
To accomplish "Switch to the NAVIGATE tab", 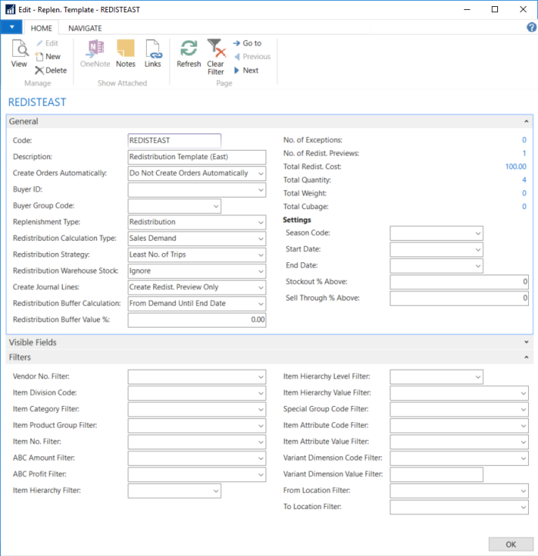I will 85,28.
